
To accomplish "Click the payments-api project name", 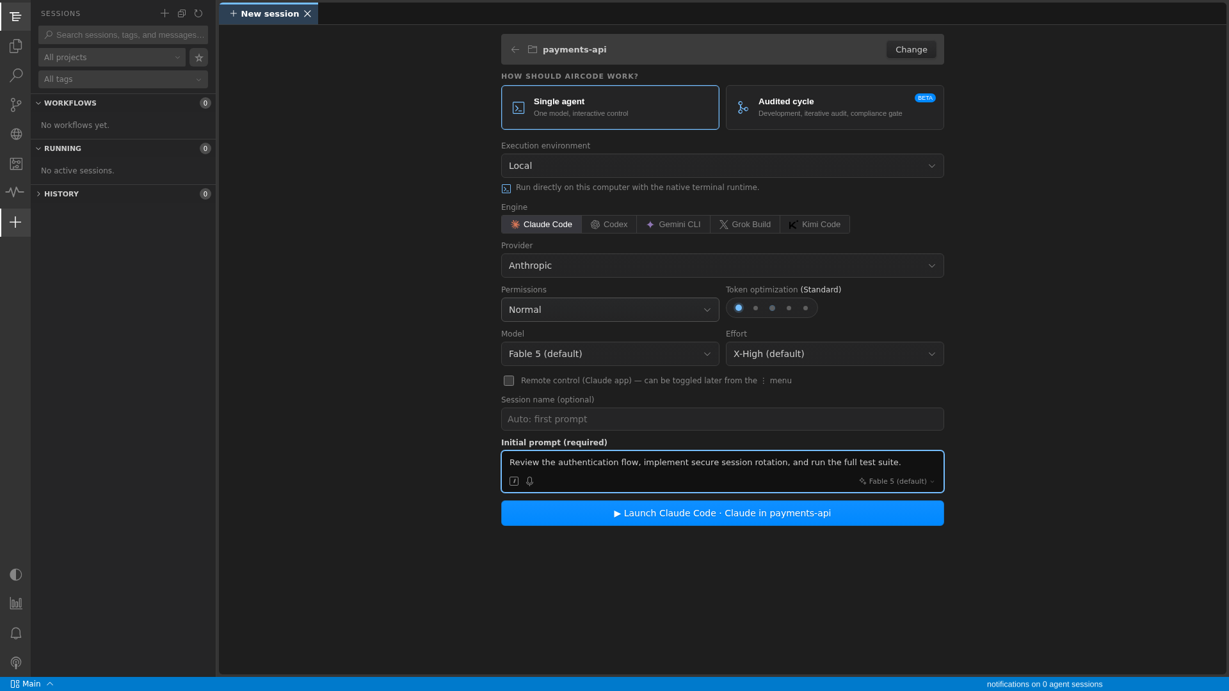I will [574, 49].
